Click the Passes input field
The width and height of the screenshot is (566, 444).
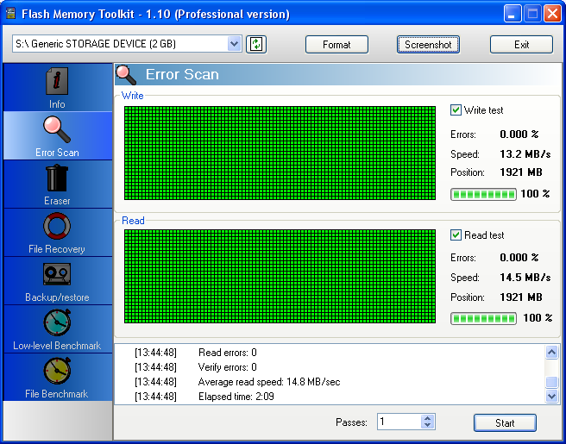pyautogui.click(x=399, y=422)
